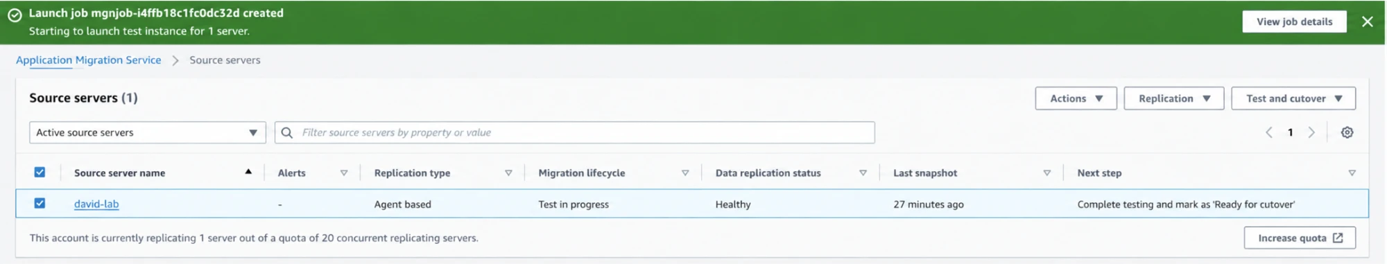Viewport: 1387px width, 264px height.
Task: Open the Alerts column filter arrow
Action: pos(344,173)
